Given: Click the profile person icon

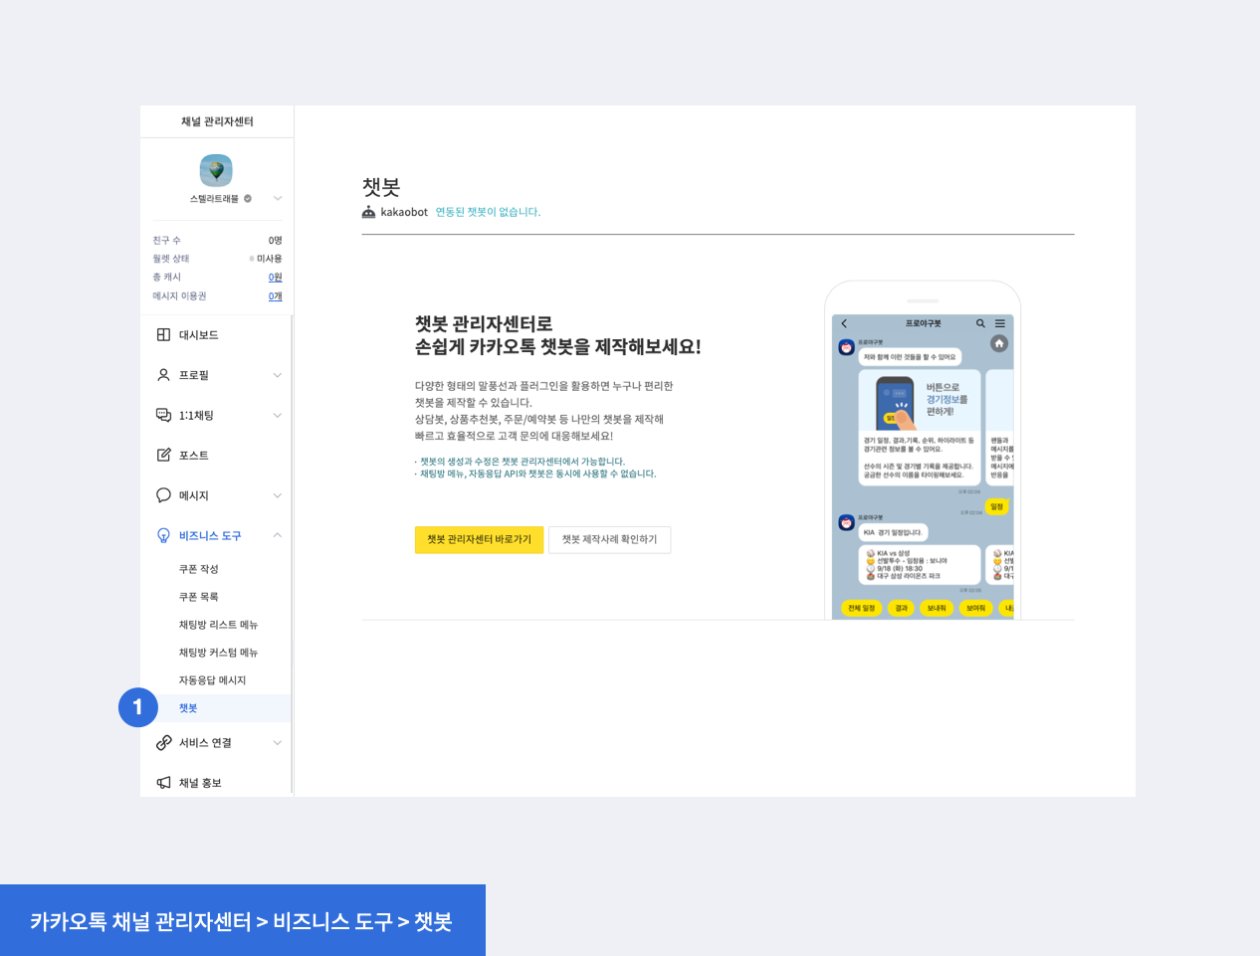Looking at the screenshot, I should click(x=163, y=375).
